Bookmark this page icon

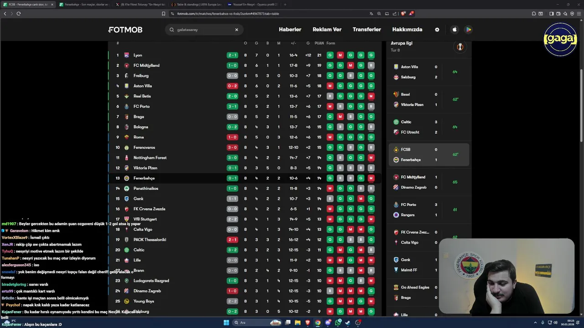click(x=163, y=14)
